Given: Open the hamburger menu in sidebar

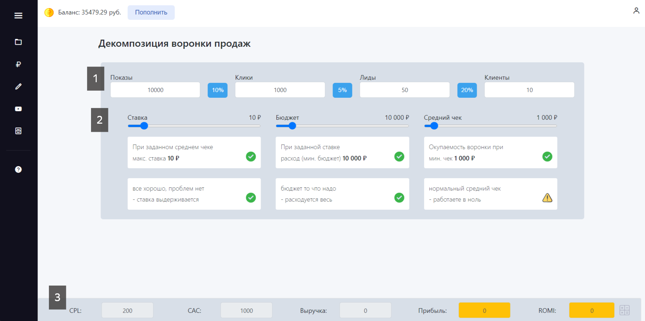Looking at the screenshot, I should click(x=18, y=16).
